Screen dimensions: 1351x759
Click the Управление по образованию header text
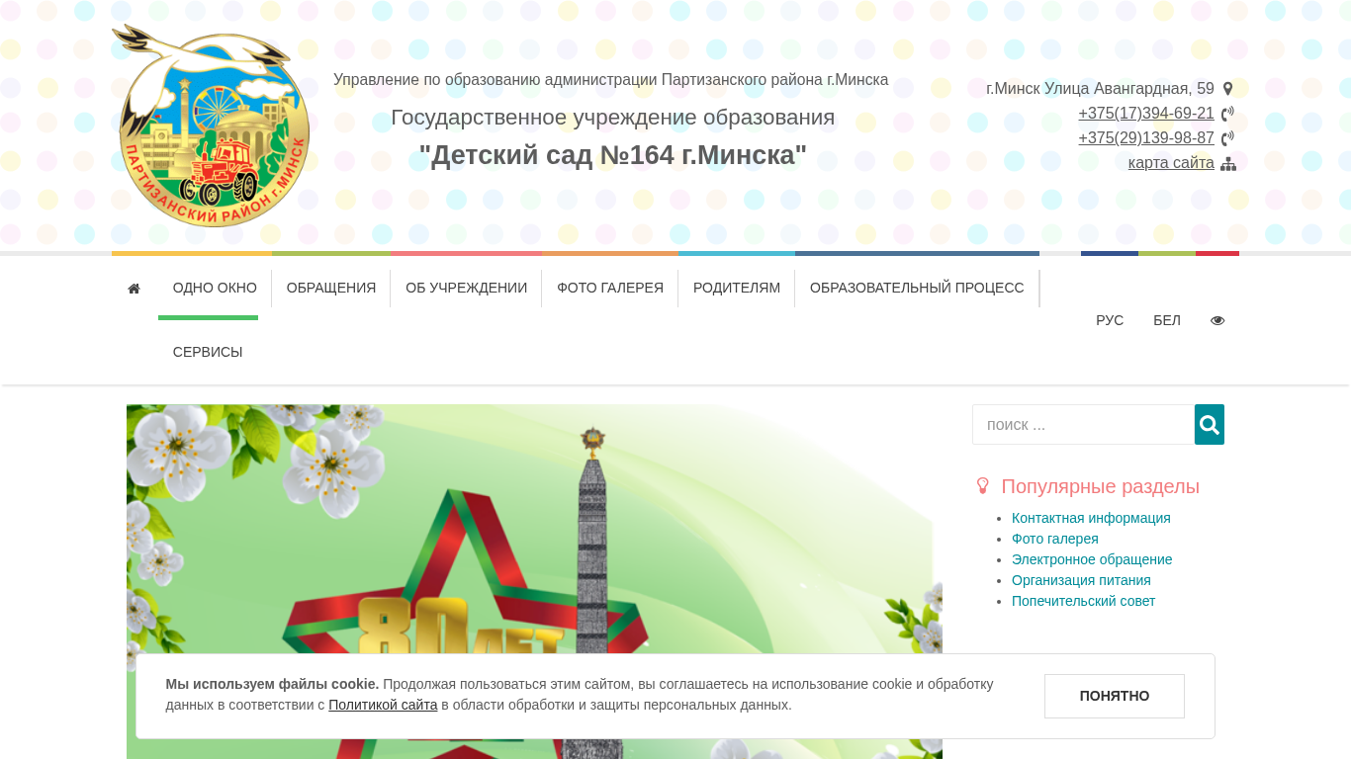(611, 80)
